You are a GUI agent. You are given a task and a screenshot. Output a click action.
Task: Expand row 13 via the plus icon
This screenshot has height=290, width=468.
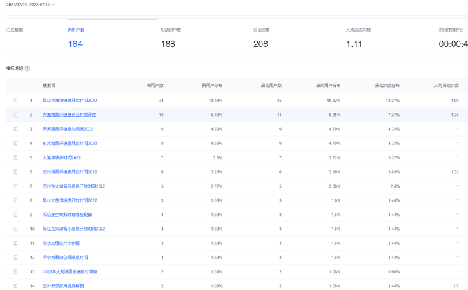(x=15, y=272)
